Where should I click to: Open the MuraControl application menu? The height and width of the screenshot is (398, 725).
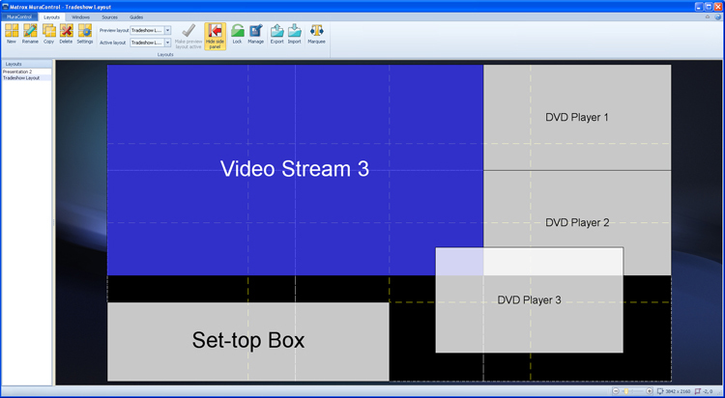[x=19, y=17]
